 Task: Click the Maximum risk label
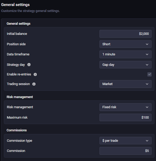(17, 118)
